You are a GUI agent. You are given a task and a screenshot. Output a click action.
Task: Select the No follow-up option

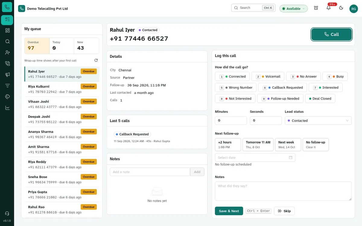coord(316,145)
